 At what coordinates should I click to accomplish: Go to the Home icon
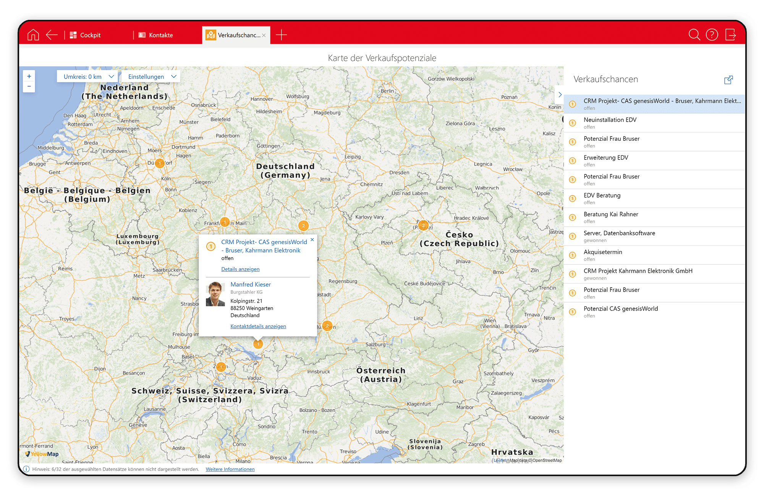click(x=33, y=35)
